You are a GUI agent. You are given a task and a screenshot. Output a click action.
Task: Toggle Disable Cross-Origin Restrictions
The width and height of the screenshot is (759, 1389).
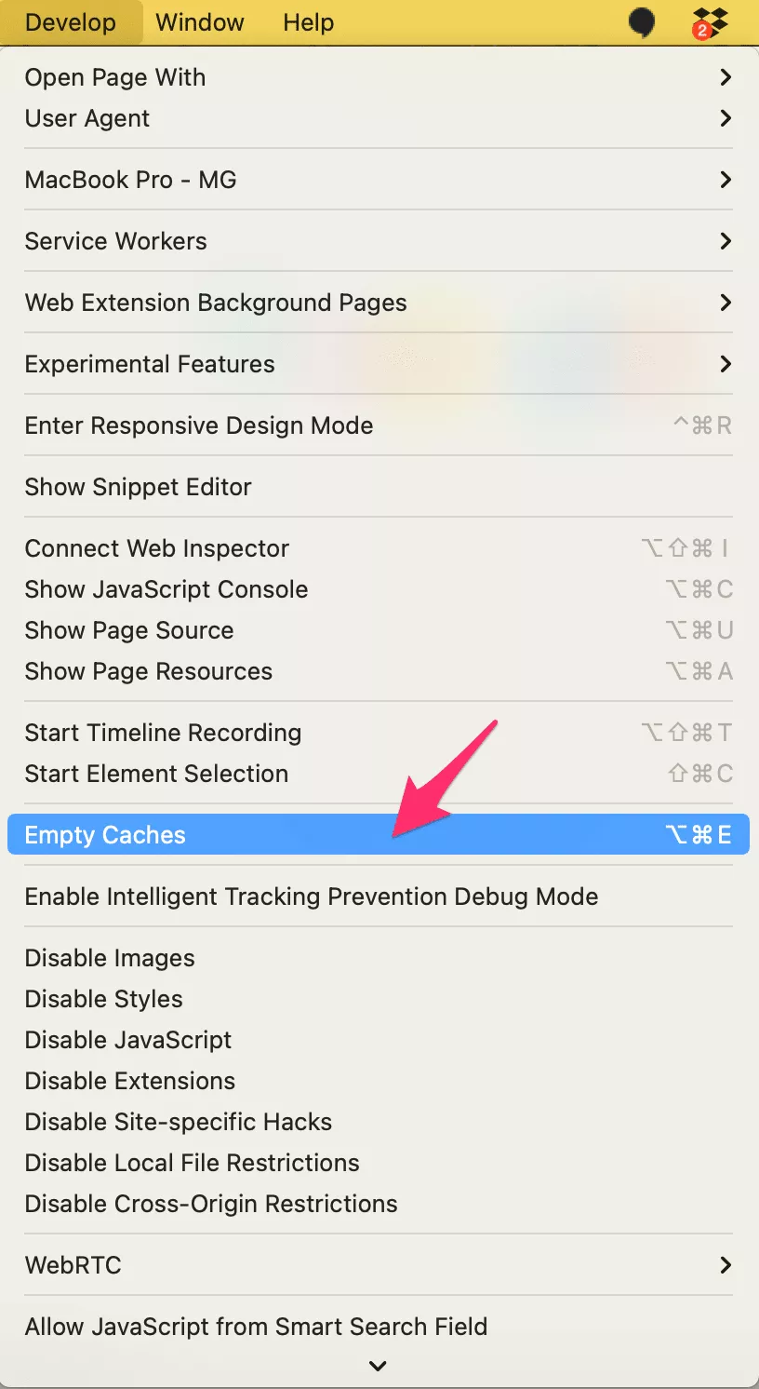pos(211,1204)
